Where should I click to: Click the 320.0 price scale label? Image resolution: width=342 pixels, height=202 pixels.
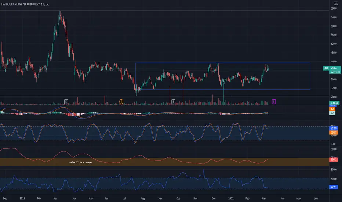tap(334, 88)
